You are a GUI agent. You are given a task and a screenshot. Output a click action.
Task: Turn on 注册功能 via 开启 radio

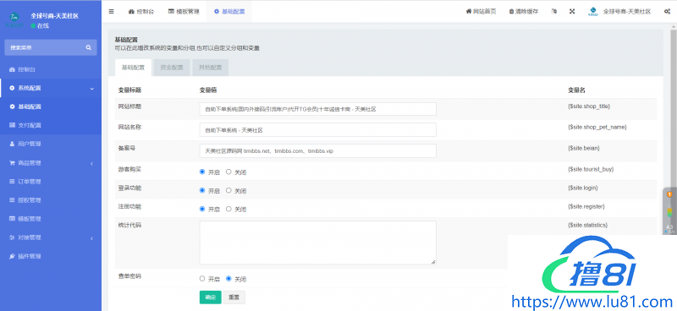coord(202,209)
